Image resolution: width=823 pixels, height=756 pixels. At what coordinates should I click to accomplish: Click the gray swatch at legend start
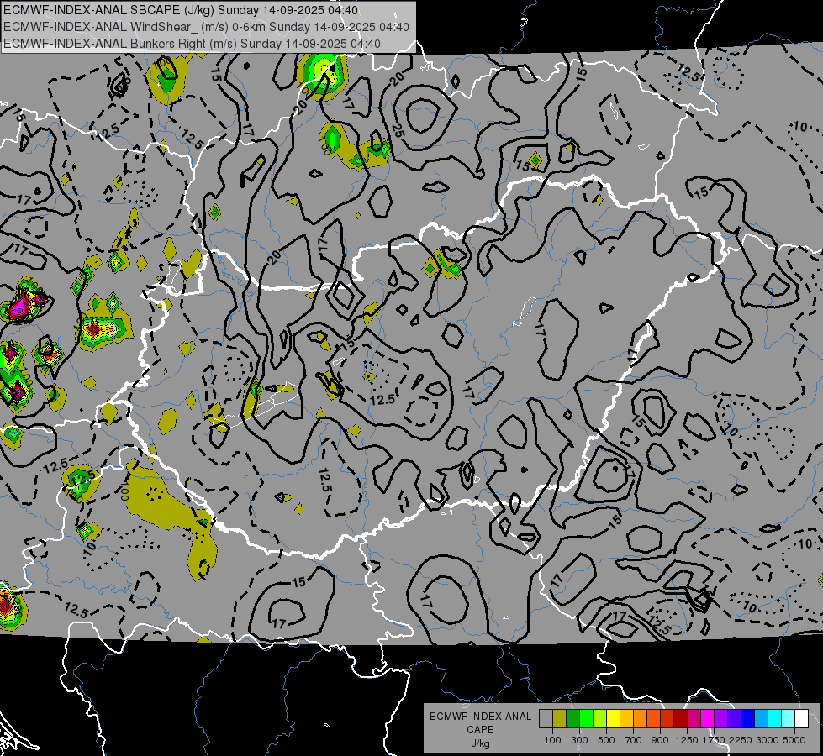point(546,719)
